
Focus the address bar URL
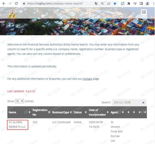pyautogui.click(x=55, y=4)
